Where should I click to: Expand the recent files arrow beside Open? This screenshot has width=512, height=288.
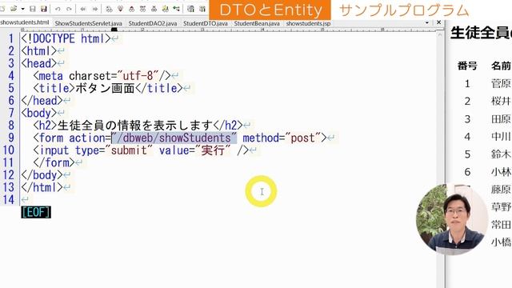tap(22, 9)
